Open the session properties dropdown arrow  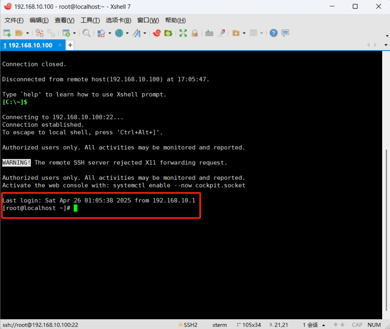click(74, 33)
